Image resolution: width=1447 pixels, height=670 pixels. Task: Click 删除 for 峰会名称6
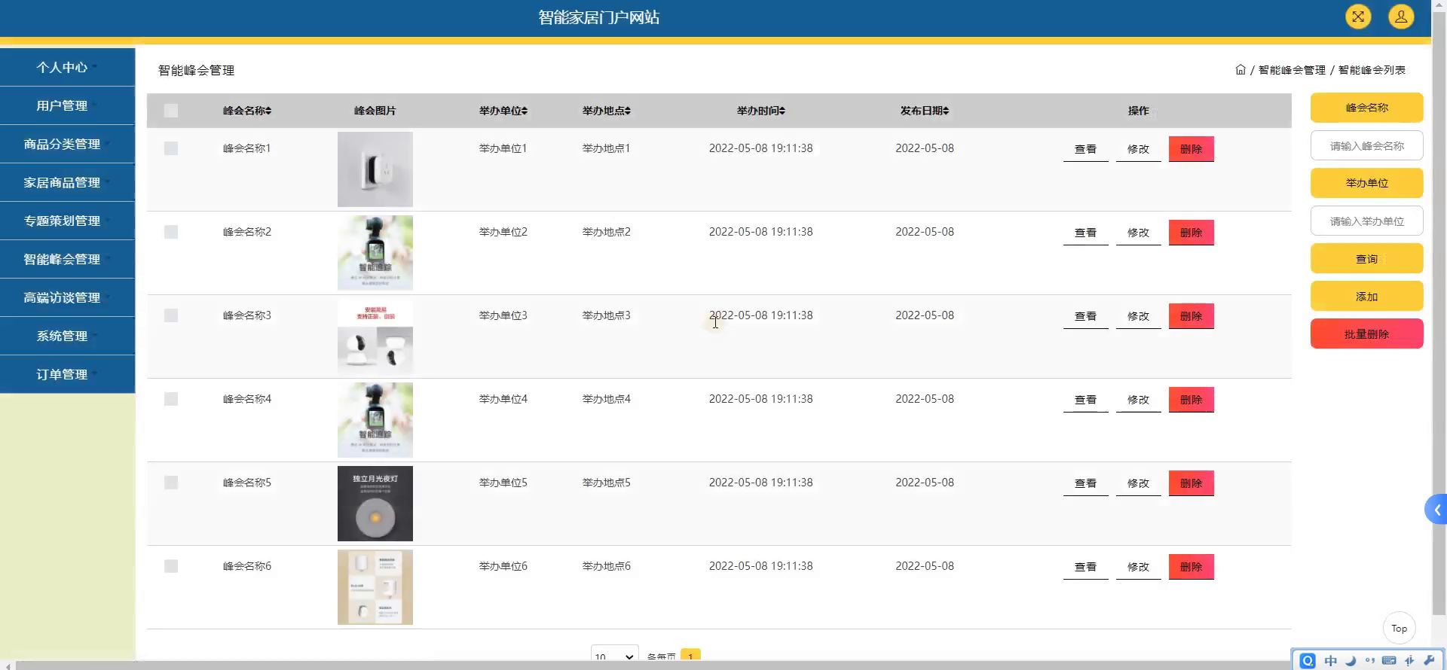coord(1191,567)
